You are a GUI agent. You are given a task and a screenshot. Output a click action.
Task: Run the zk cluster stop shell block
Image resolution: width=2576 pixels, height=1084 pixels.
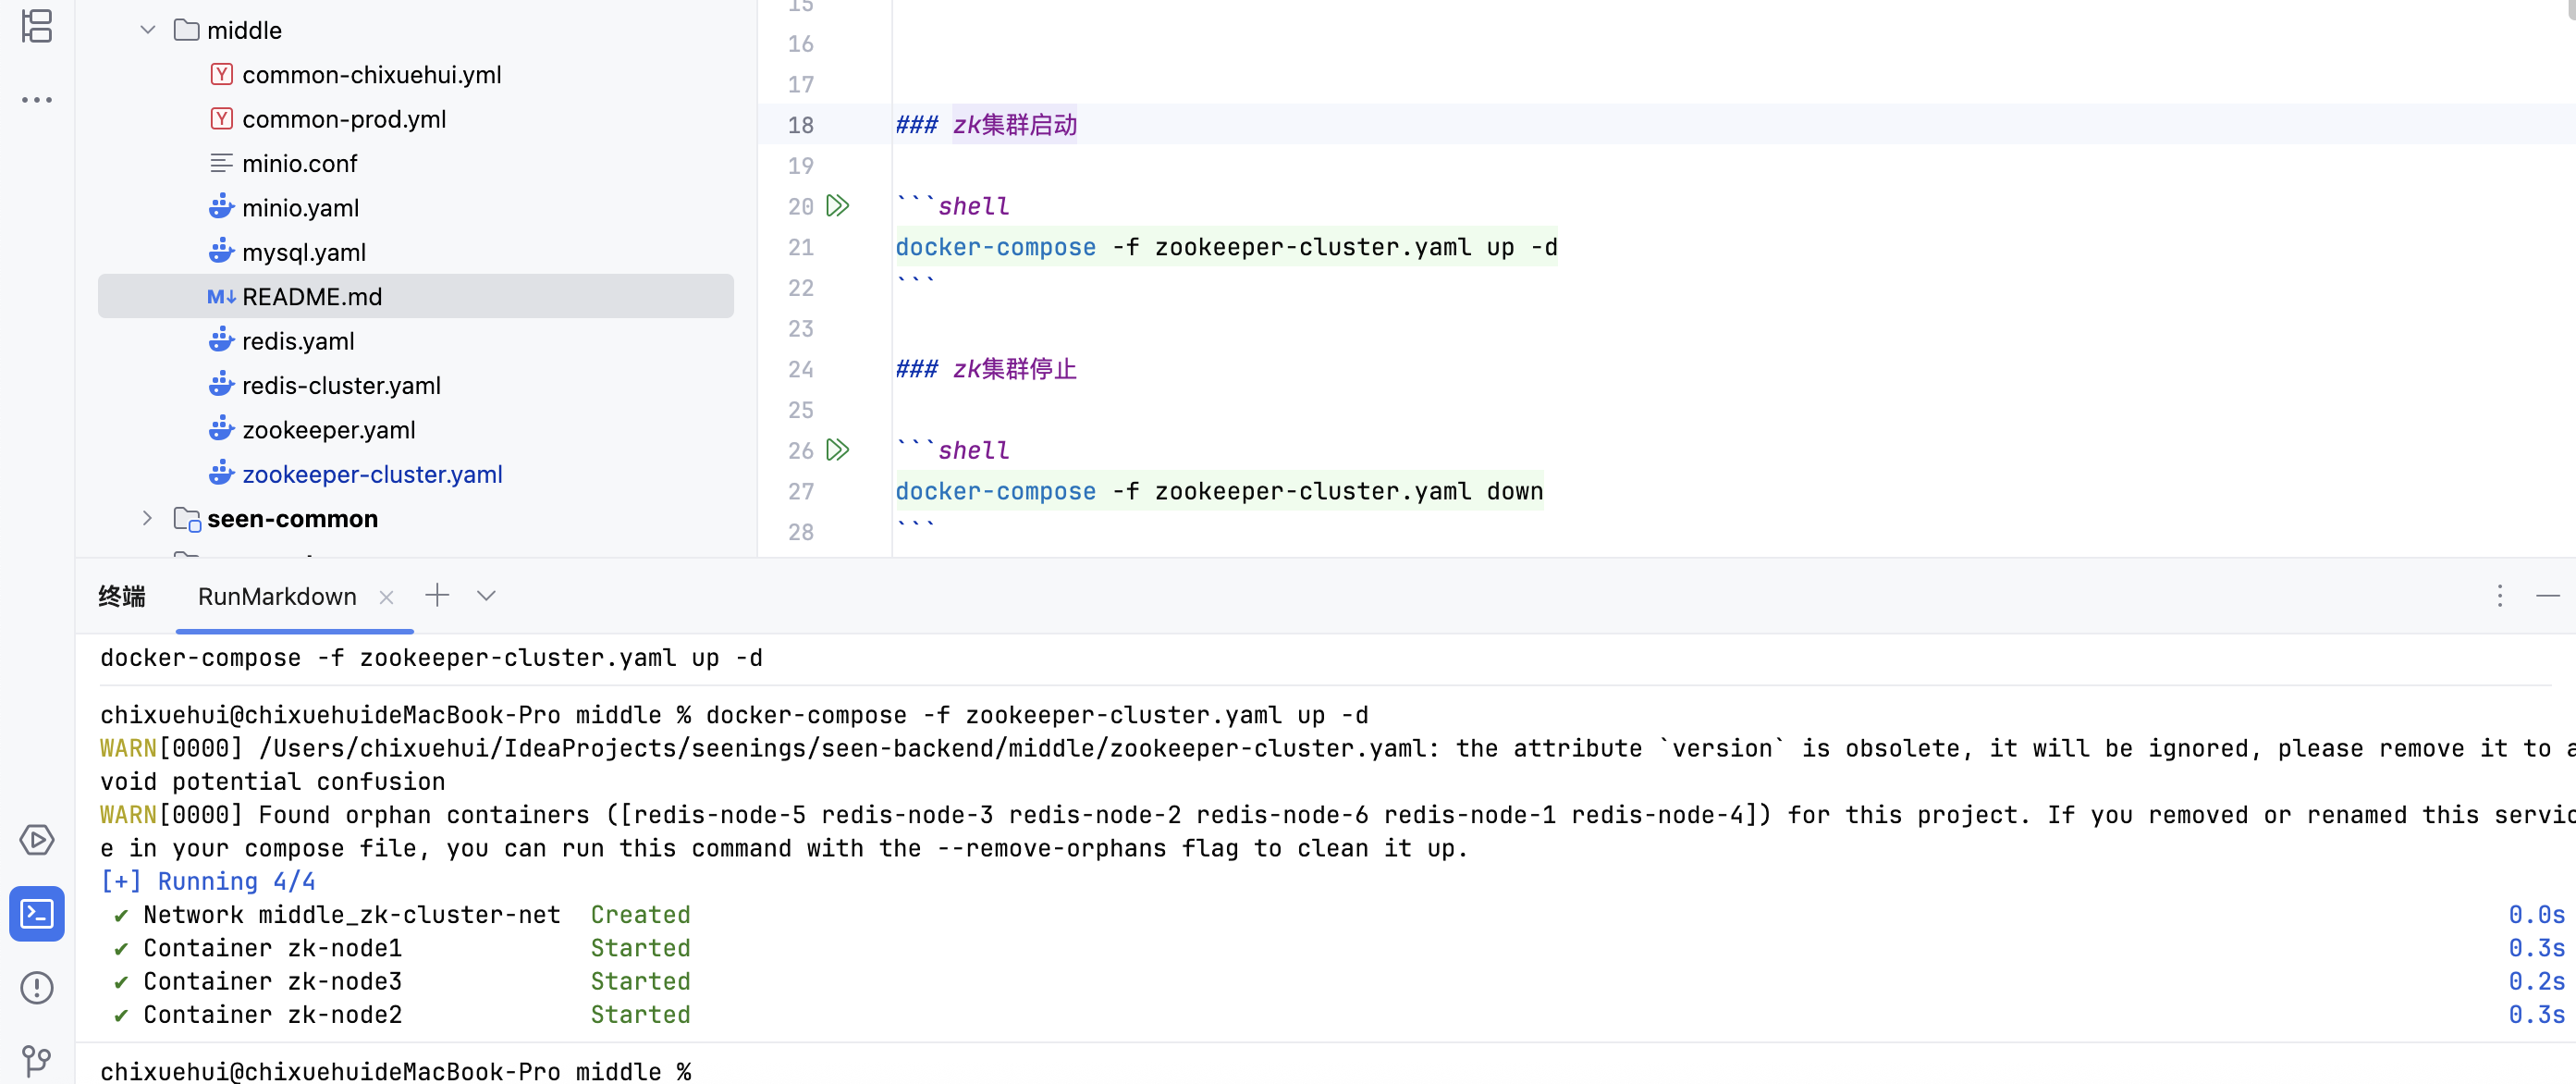click(x=837, y=450)
